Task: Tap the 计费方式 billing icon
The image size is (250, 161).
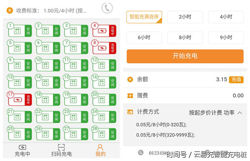Action: [130, 112]
